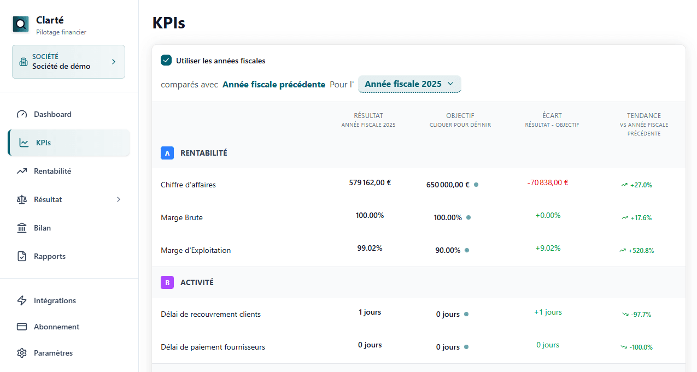Click the -70 838,00 € écart value

(548, 182)
